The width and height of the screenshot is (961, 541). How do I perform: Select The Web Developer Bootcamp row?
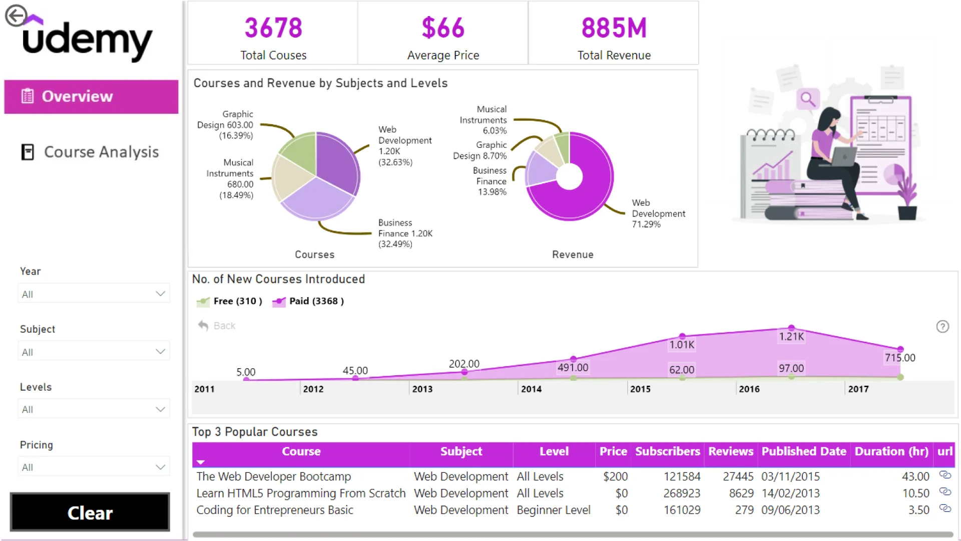pos(574,476)
